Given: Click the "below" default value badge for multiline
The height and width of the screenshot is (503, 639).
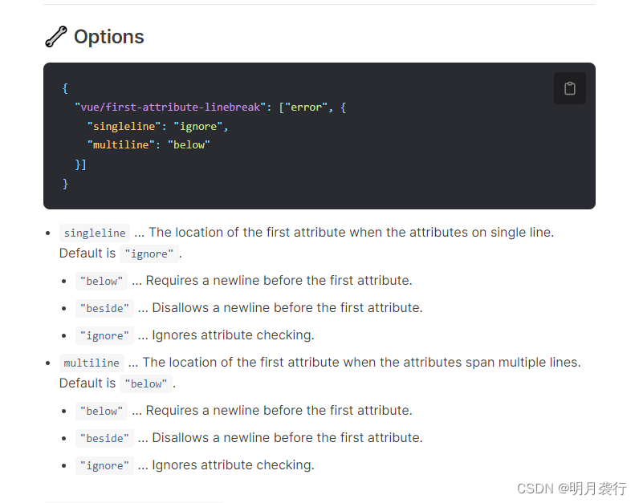Looking at the screenshot, I should point(145,383).
